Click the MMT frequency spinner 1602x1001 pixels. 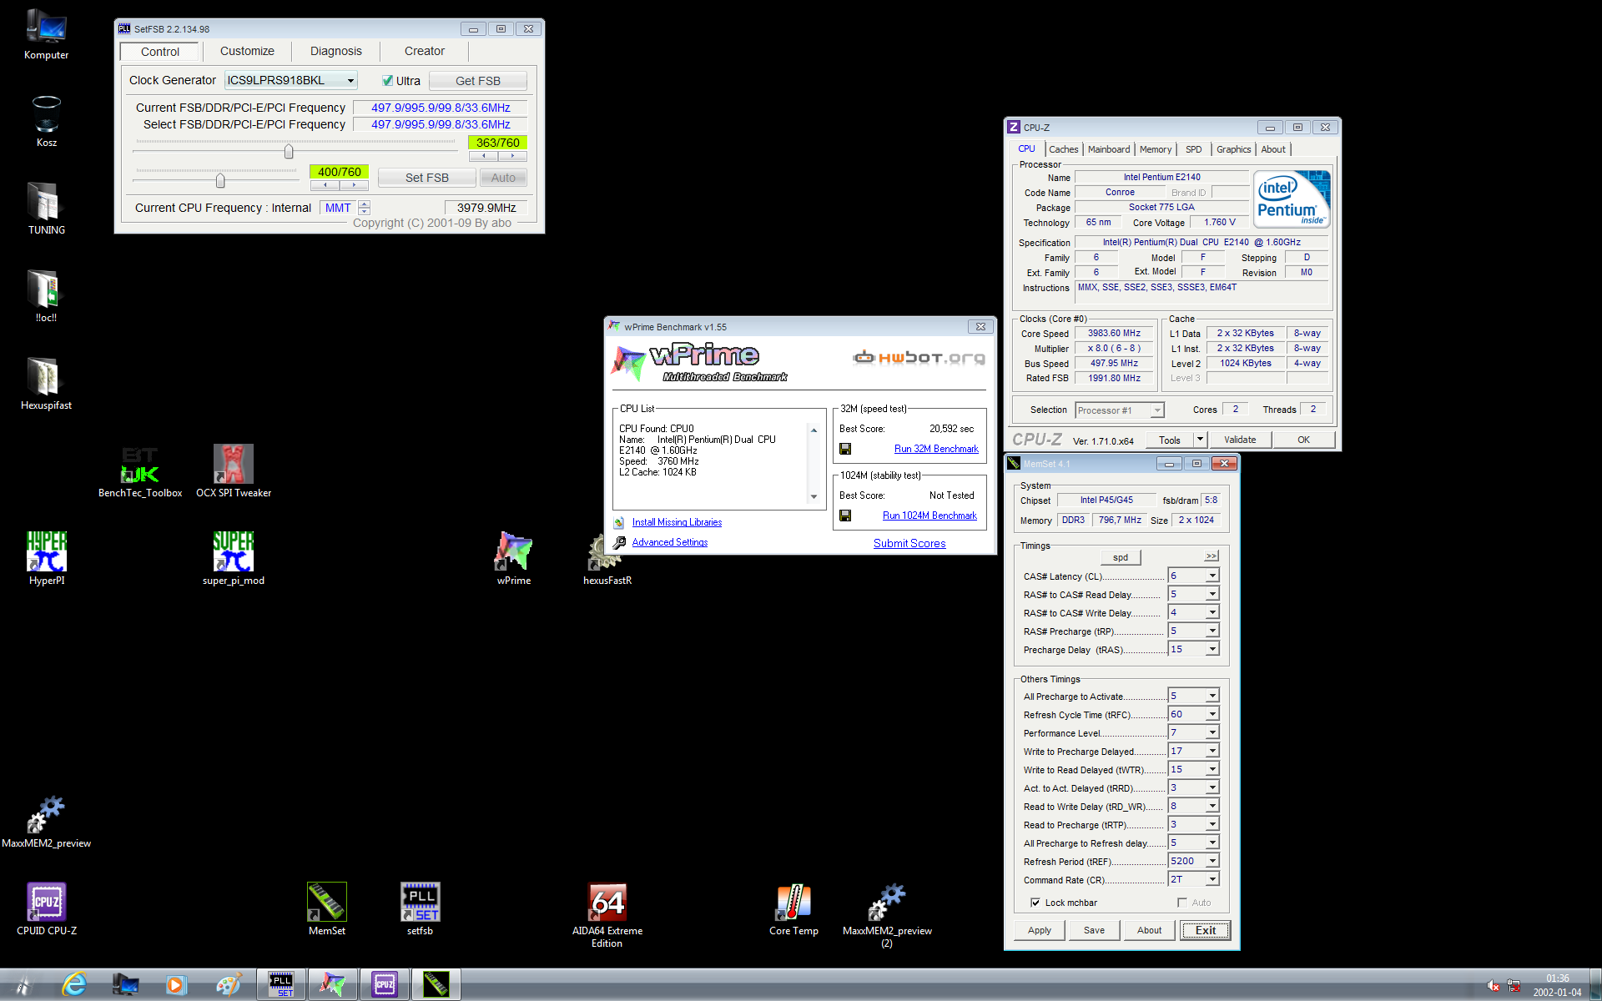[364, 208]
